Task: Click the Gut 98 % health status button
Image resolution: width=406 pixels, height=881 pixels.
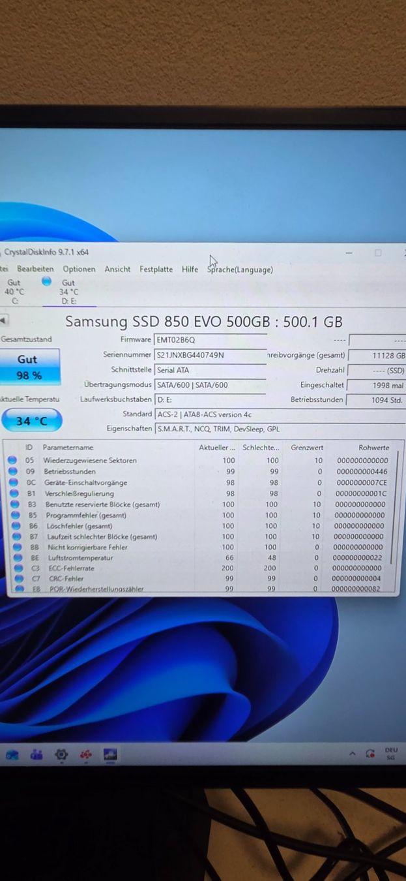Action: click(29, 367)
